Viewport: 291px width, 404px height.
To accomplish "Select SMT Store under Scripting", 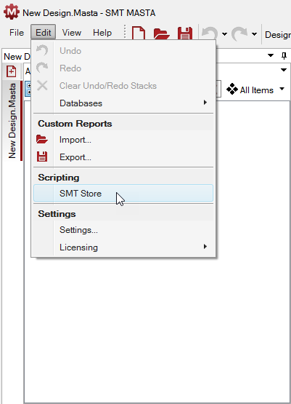I will coord(123,193).
